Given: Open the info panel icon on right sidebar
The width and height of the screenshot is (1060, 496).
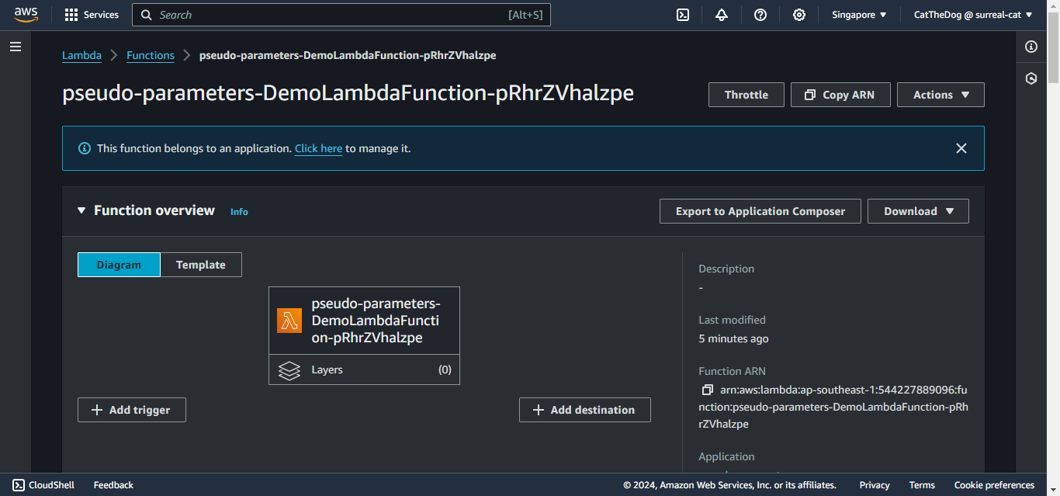Looking at the screenshot, I should pos(1031,47).
